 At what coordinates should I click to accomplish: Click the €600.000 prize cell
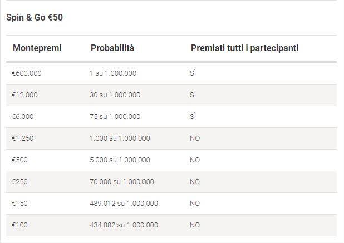27,73
